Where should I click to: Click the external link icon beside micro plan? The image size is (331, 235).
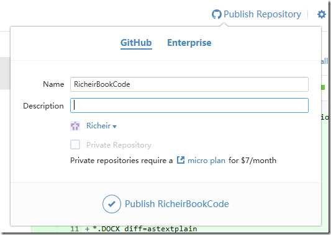tap(181, 160)
